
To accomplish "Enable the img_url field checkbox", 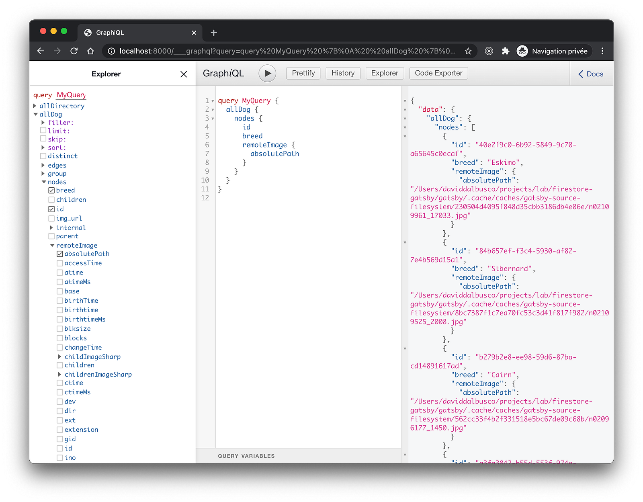I will [x=51, y=219].
